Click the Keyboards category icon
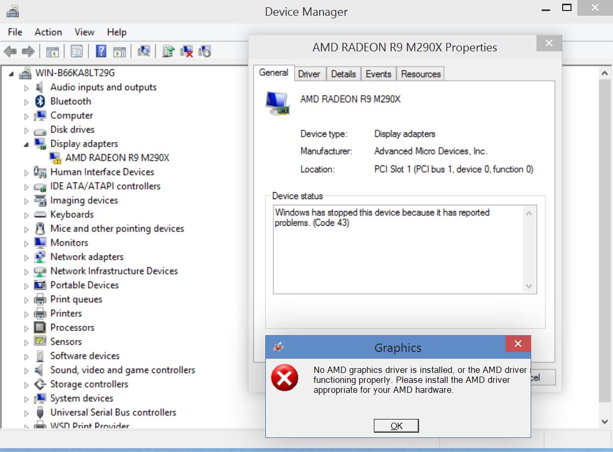Image resolution: width=613 pixels, height=452 pixels. pyautogui.click(x=40, y=214)
